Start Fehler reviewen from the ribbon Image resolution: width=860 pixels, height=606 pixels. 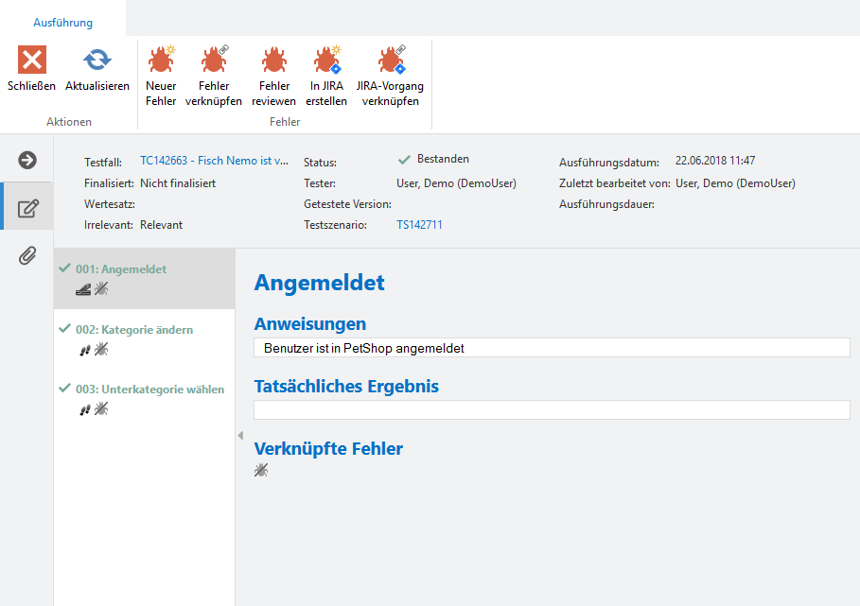click(x=274, y=61)
